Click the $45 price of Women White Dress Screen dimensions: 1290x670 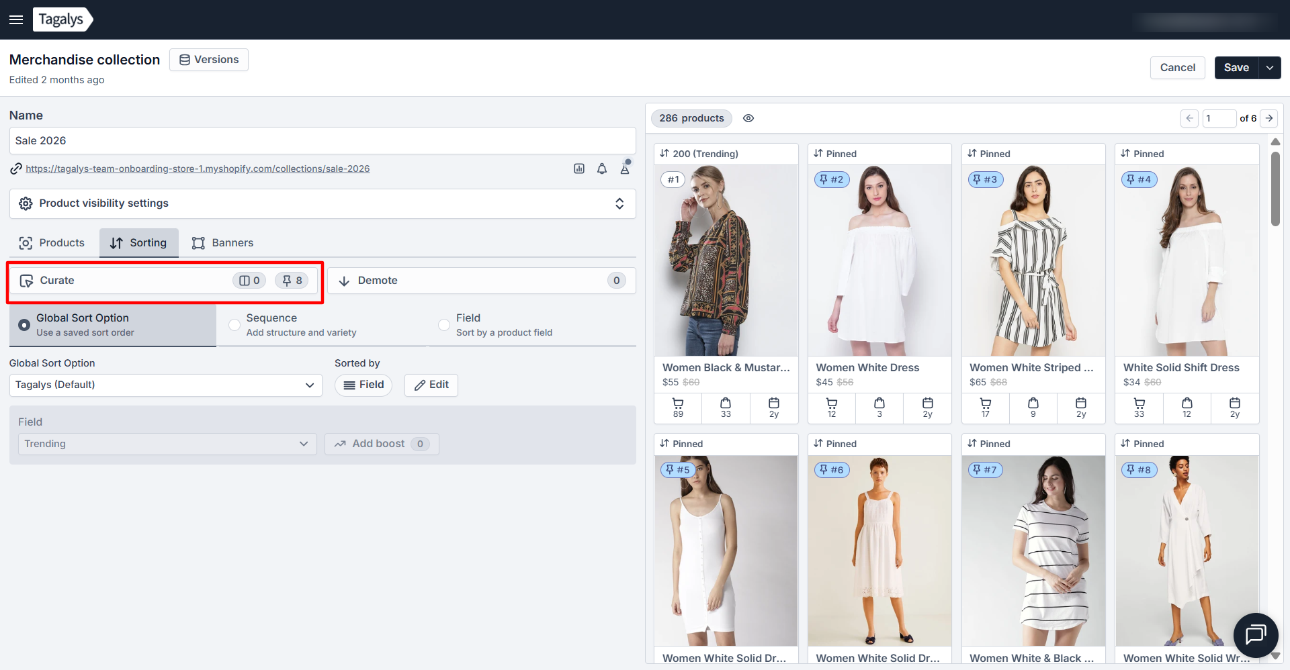[x=824, y=382]
